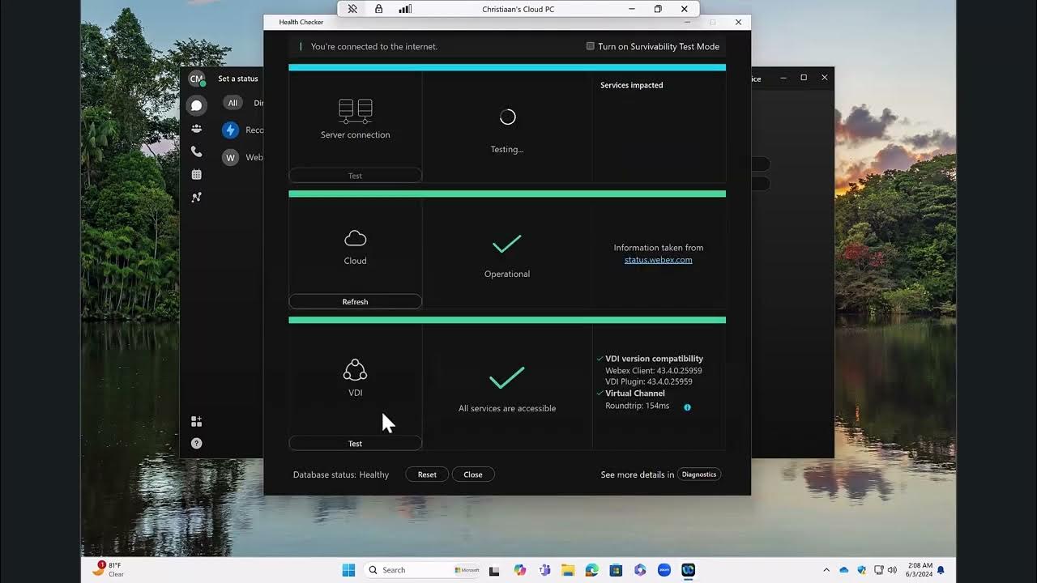Open the clock showing 2:08 AM
Viewport: 1037px width, 583px height.
(x=918, y=570)
